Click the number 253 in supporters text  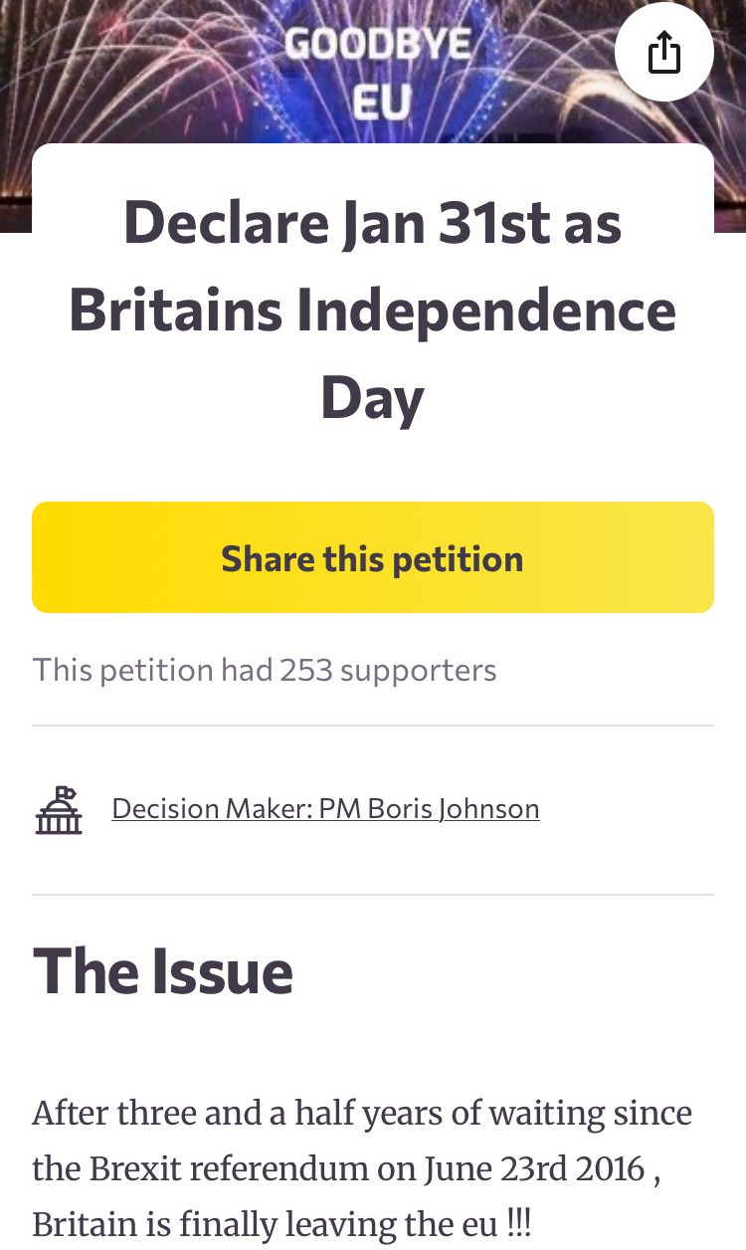click(305, 670)
